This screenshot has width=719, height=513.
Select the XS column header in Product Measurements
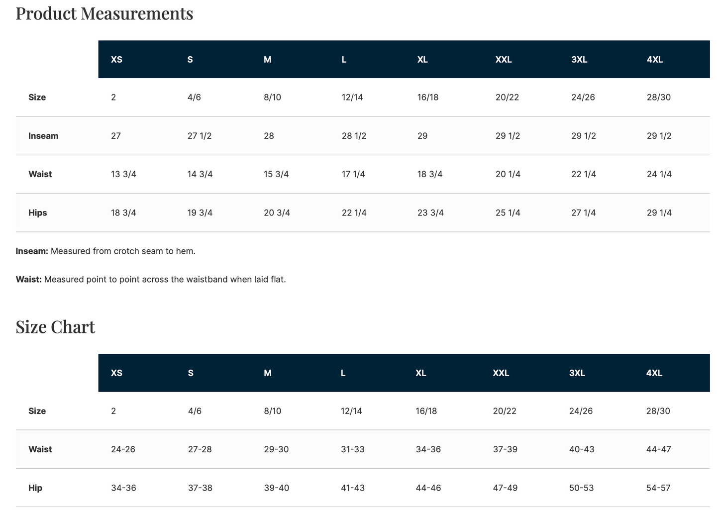116,60
